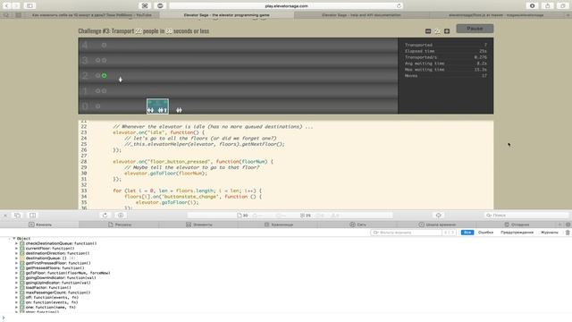This screenshot has height=322, width=572.
Task: Click dock inspector to side icon
Action: click(32, 216)
